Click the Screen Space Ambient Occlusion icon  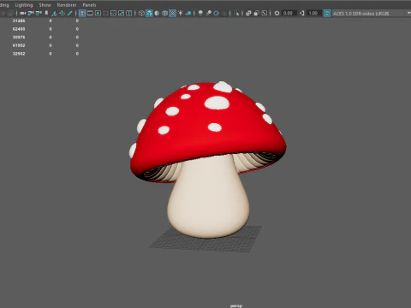(x=200, y=13)
